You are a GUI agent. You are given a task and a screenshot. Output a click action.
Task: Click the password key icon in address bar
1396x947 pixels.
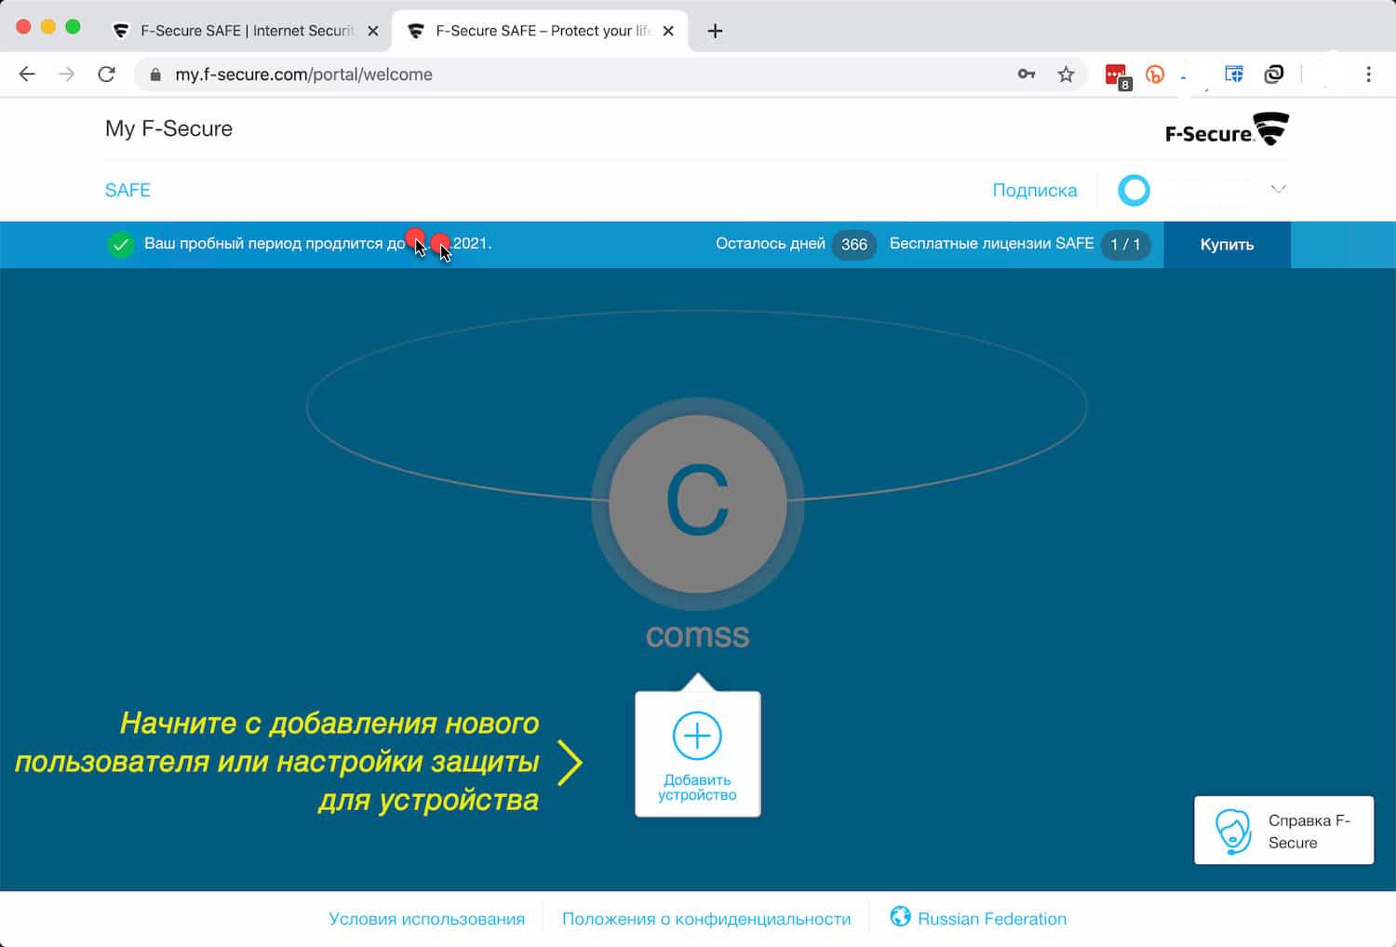[1027, 74]
